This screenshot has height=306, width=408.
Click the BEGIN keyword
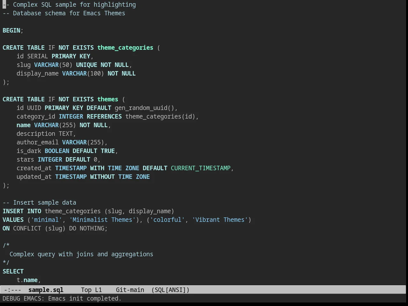point(11,30)
